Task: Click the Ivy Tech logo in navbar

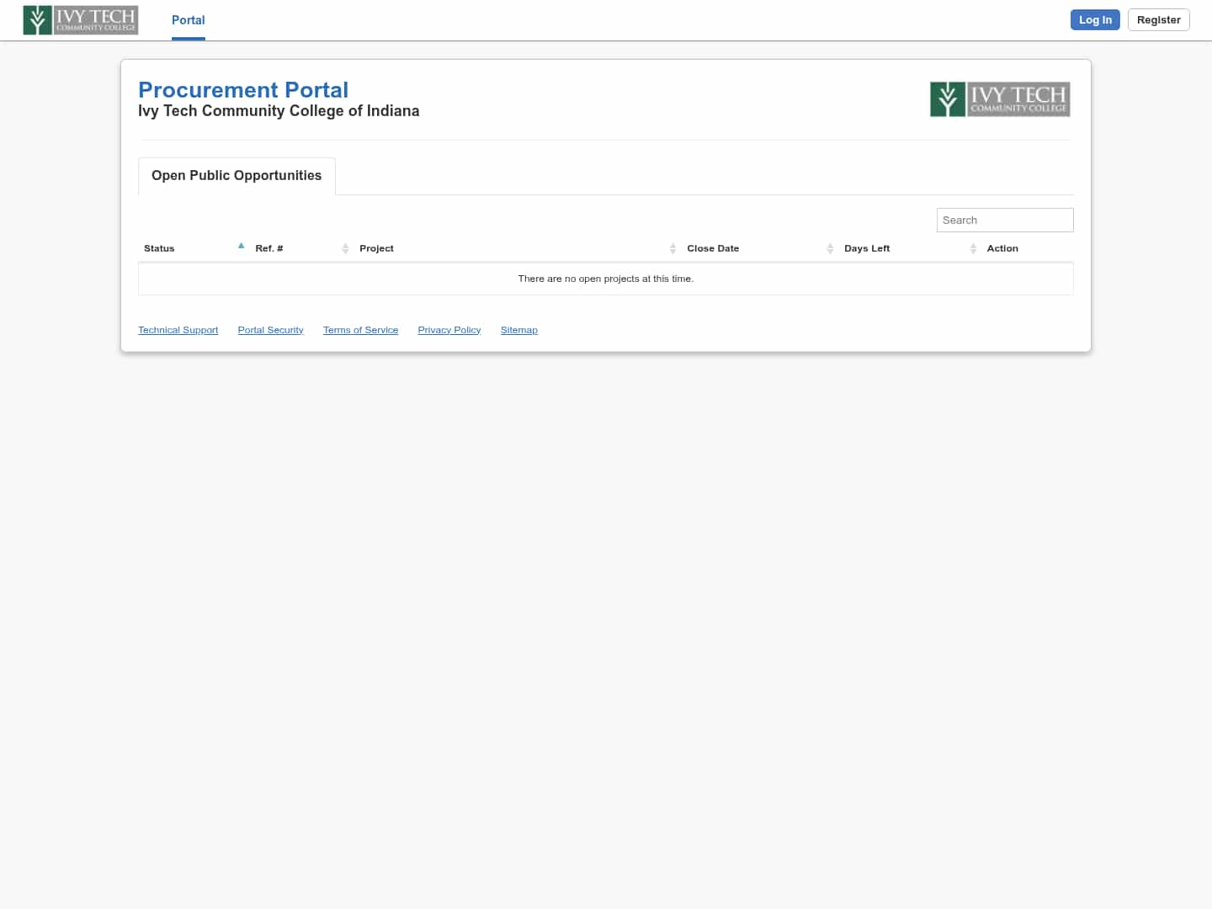Action: tap(80, 19)
